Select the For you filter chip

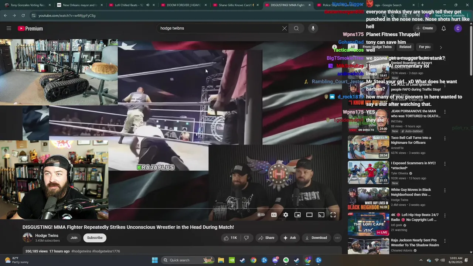point(425,47)
